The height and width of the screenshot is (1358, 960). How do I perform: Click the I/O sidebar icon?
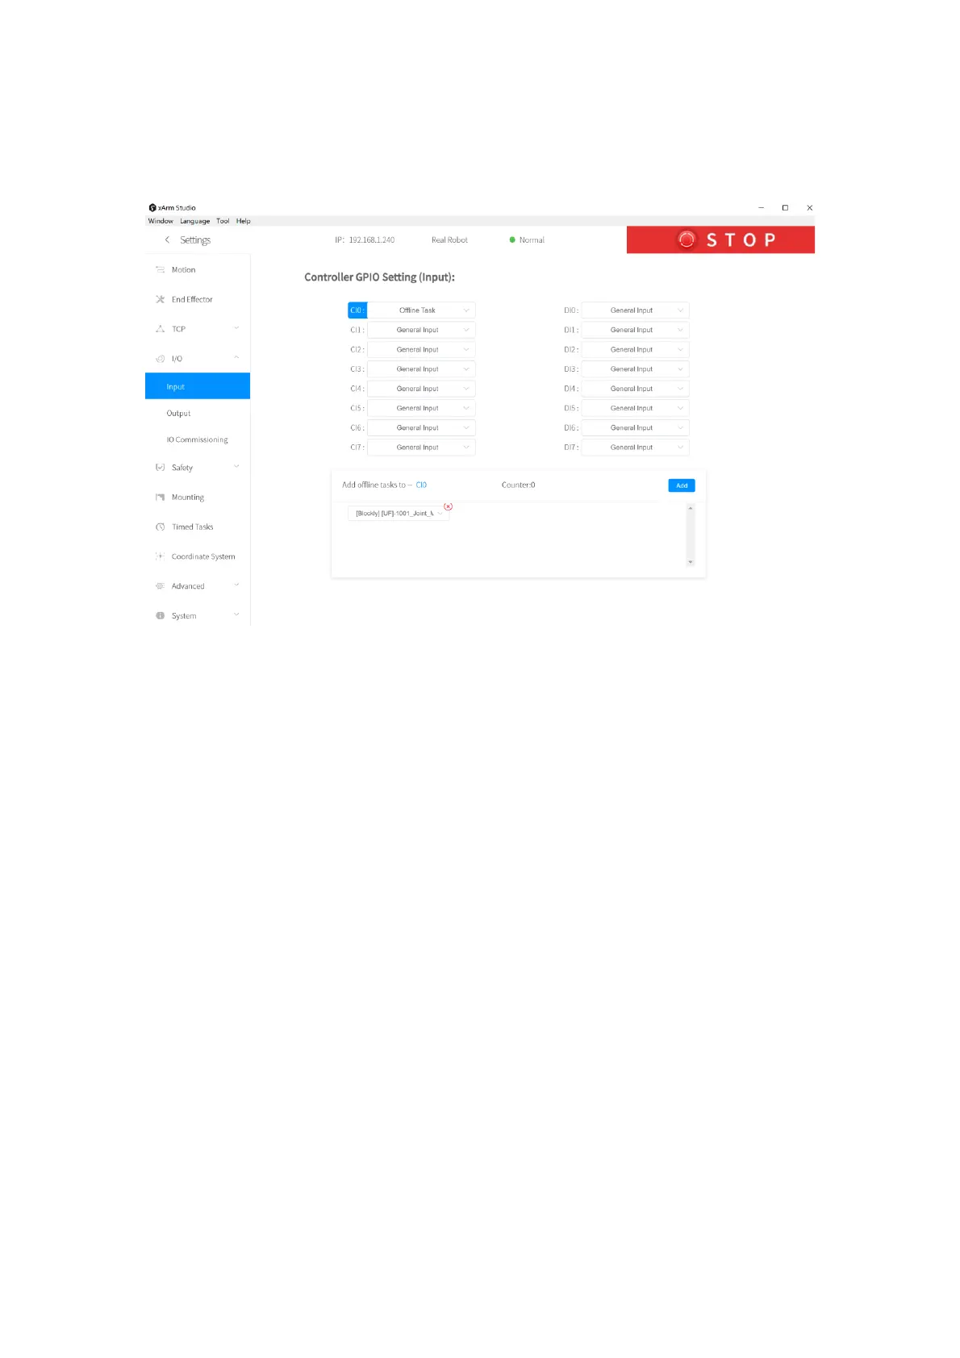point(160,359)
